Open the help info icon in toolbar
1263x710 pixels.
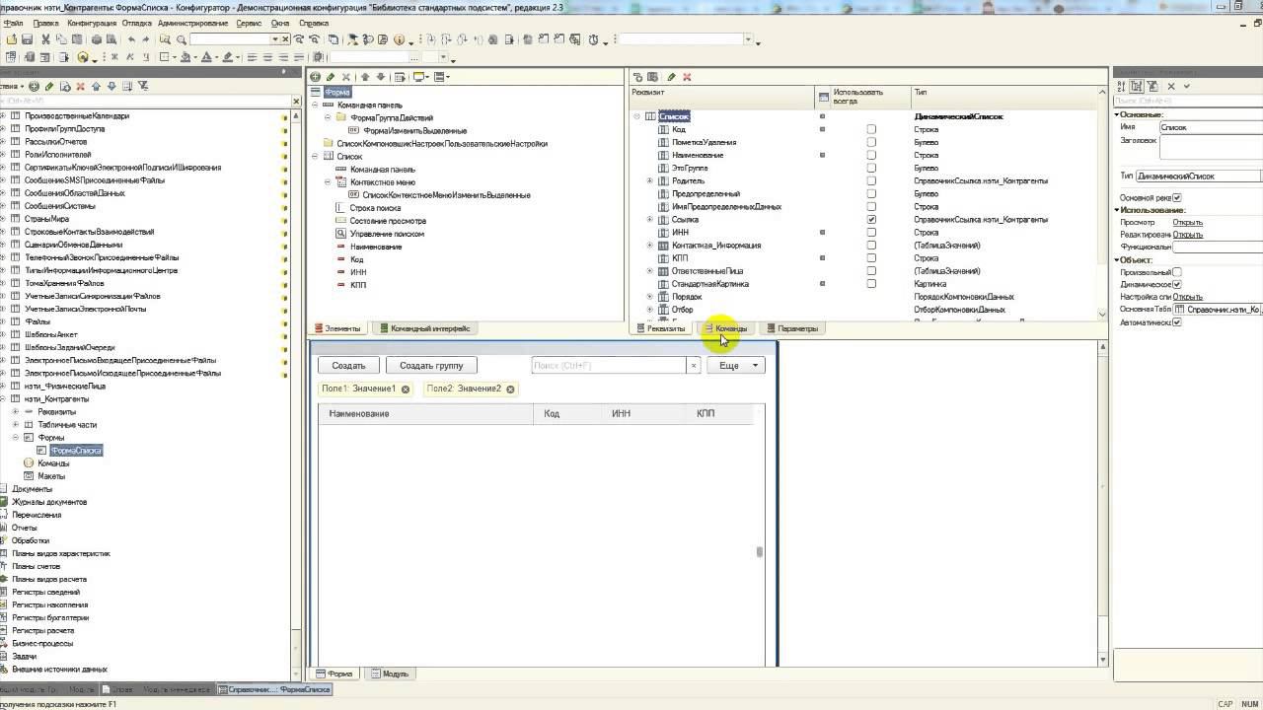coord(399,39)
